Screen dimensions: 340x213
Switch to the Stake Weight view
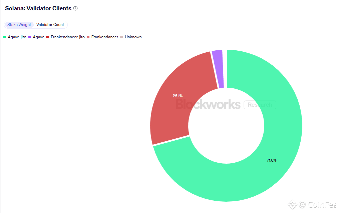tap(19, 25)
